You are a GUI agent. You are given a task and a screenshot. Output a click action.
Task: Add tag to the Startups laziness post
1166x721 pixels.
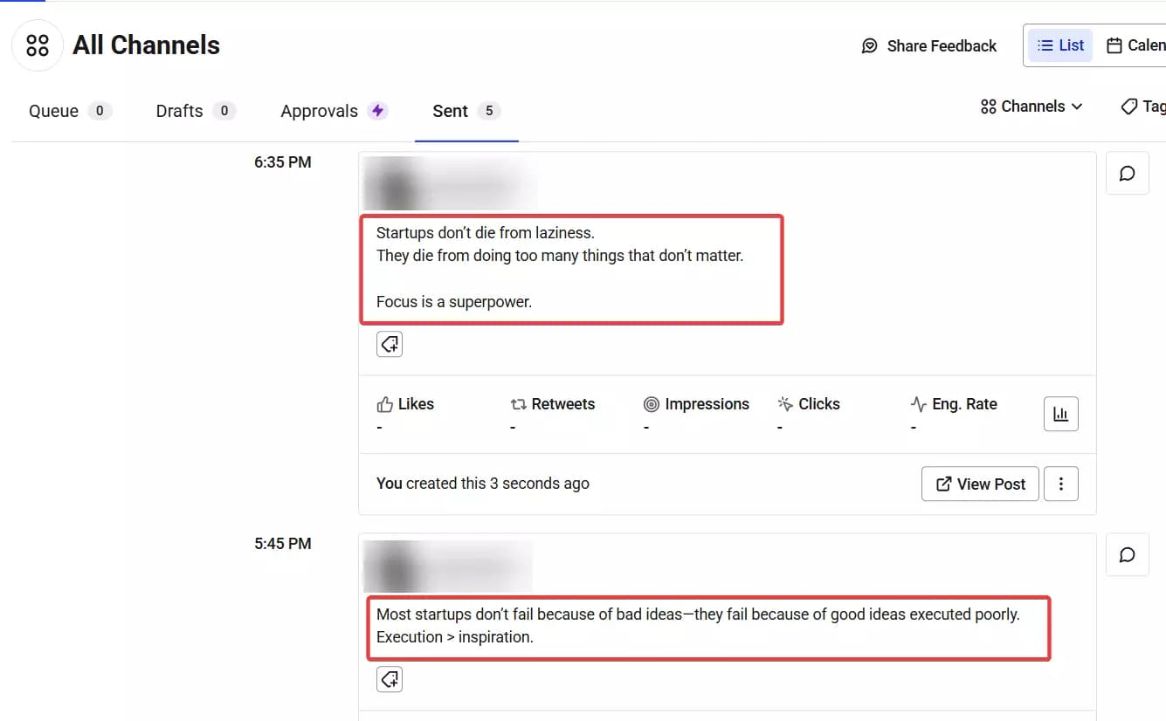pyautogui.click(x=390, y=344)
